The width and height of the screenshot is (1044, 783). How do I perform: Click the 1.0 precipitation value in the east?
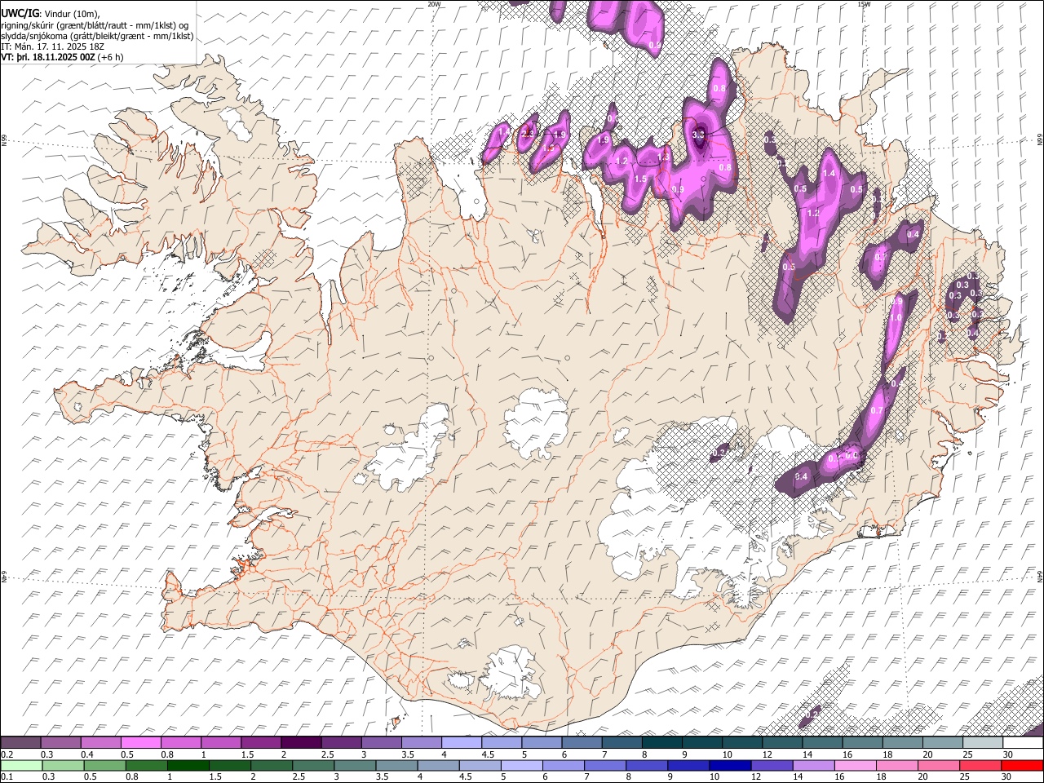point(896,318)
